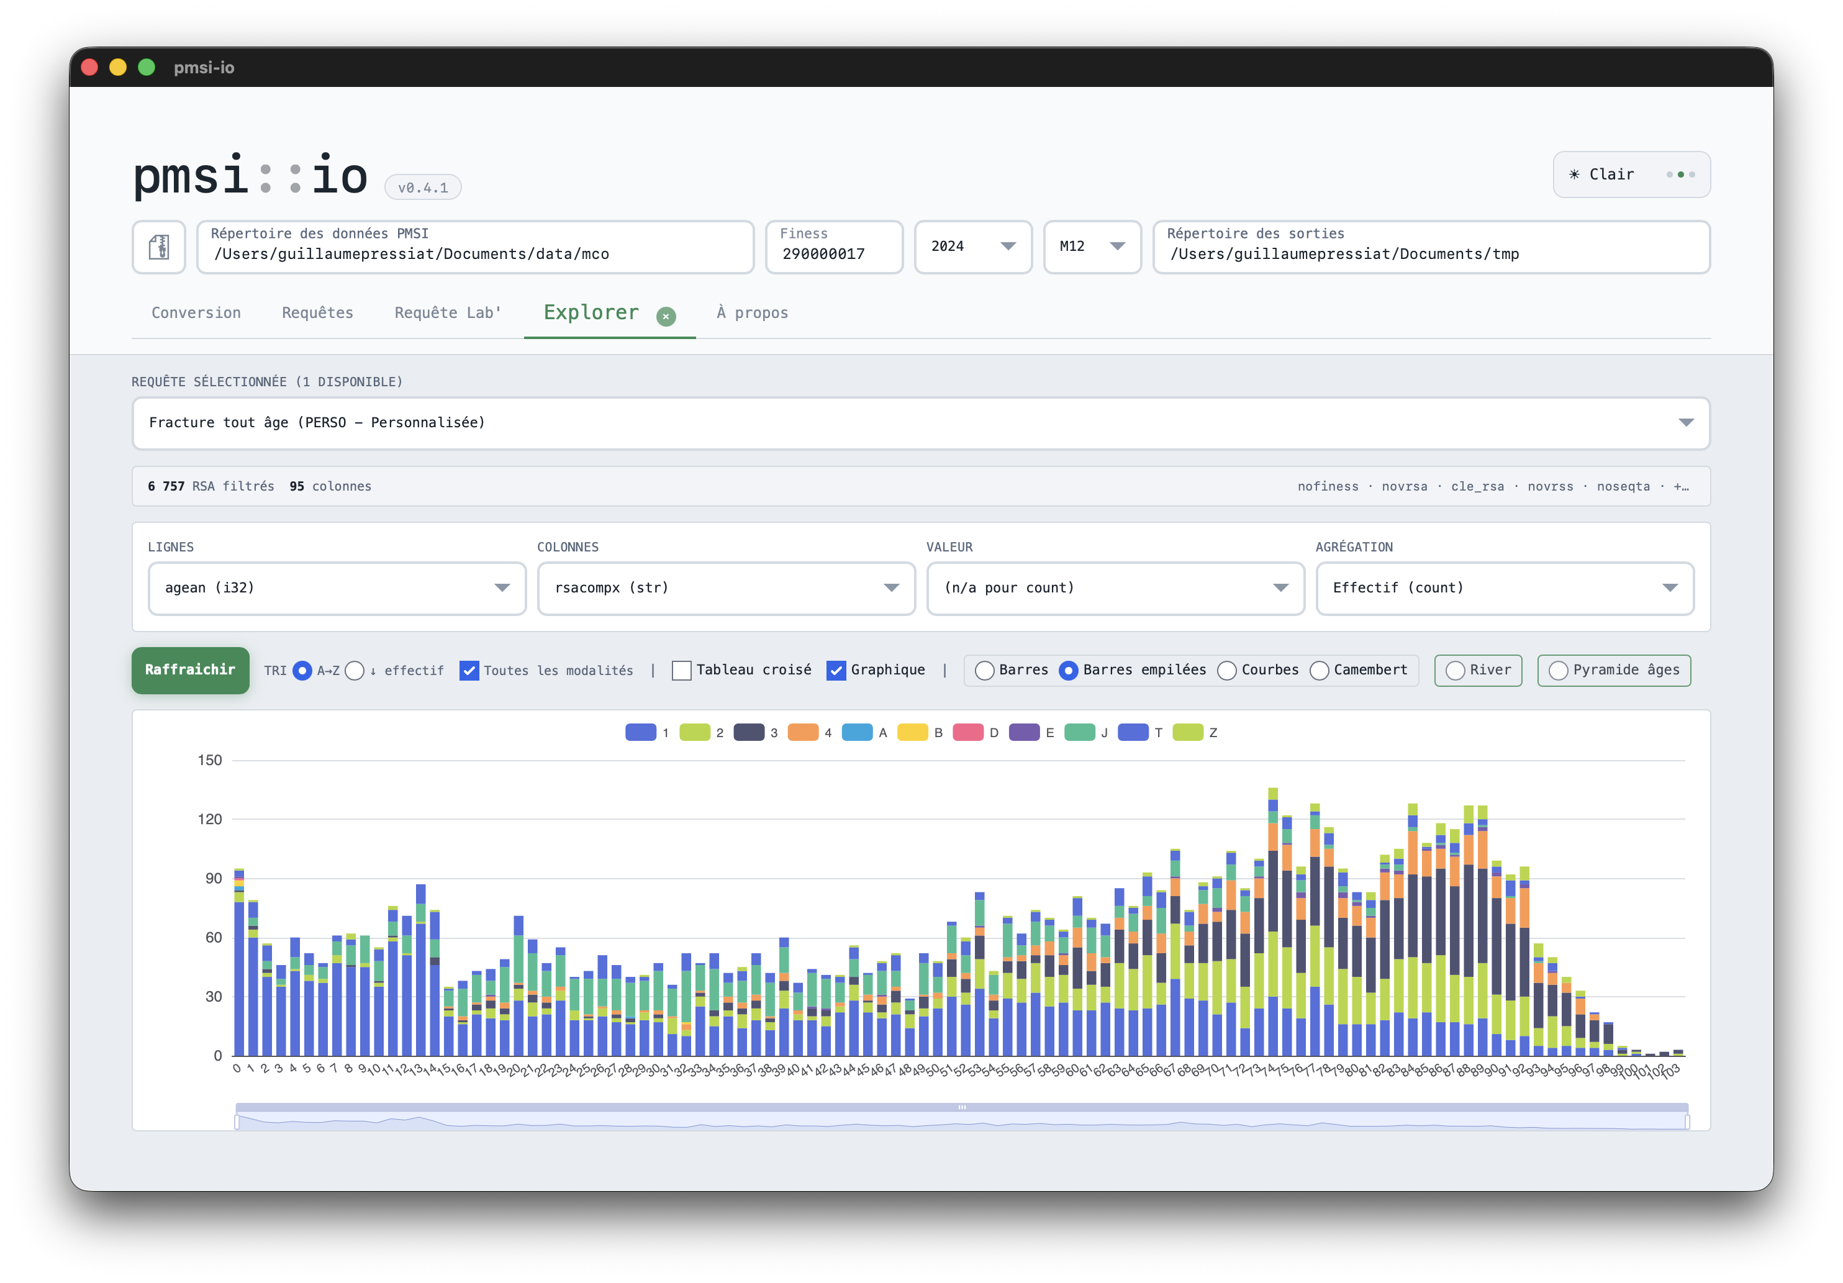This screenshot has width=1843, height=1283.
Task: Toggle legend series 1 swatch
Action: [x=641, y=732]
